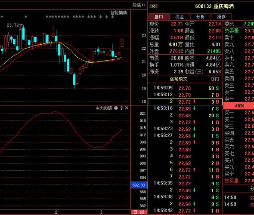The width and height of the screenshot is (254, 215).
Task: Click the 内盘 value 21495
Action: [214, 51]
